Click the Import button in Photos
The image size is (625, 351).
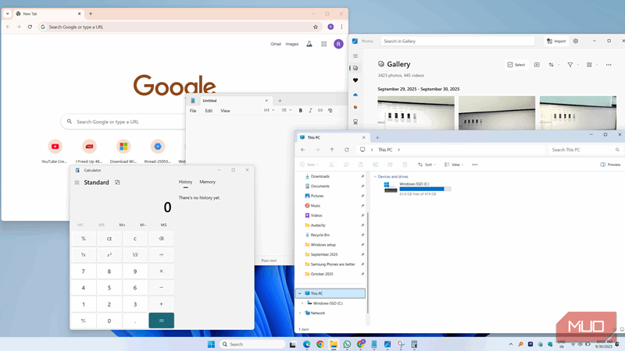556,41
